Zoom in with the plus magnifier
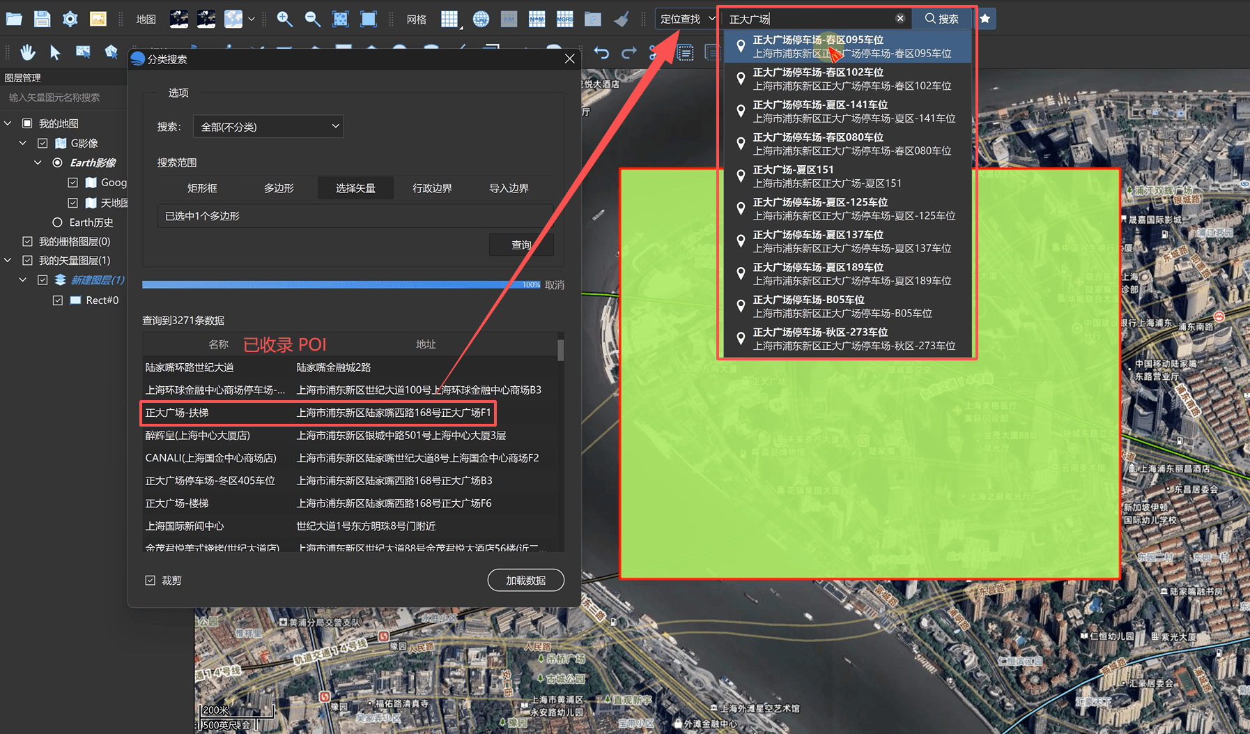This screenshot has width=1250, height=734. click(x=284, y=19)
